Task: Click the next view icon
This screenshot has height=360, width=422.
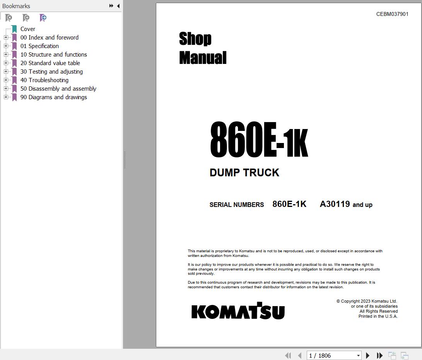Action: 404,355
